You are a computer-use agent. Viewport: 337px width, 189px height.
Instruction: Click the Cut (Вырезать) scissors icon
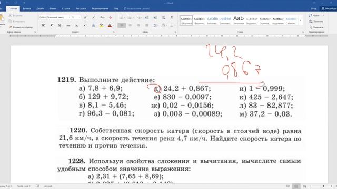click(x=15, y=15)
